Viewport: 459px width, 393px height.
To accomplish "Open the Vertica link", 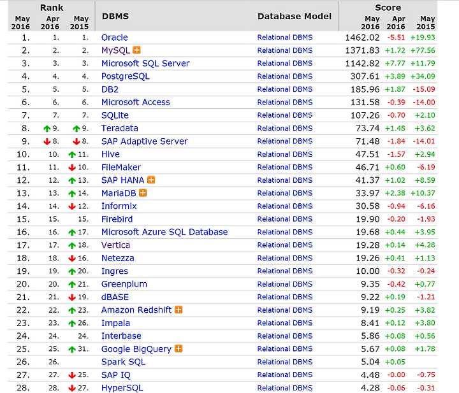I will (x=115, y=245).
